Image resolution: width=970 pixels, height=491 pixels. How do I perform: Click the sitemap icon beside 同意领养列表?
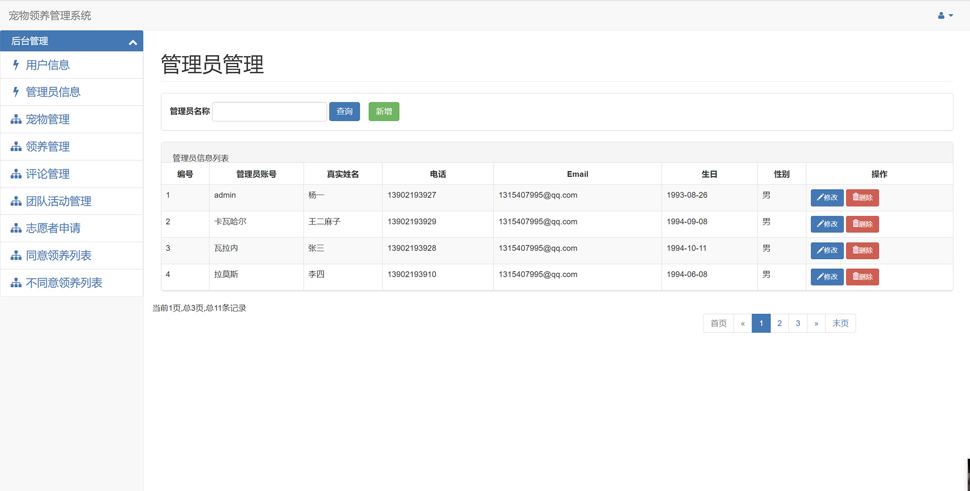(x=16, y=255)
